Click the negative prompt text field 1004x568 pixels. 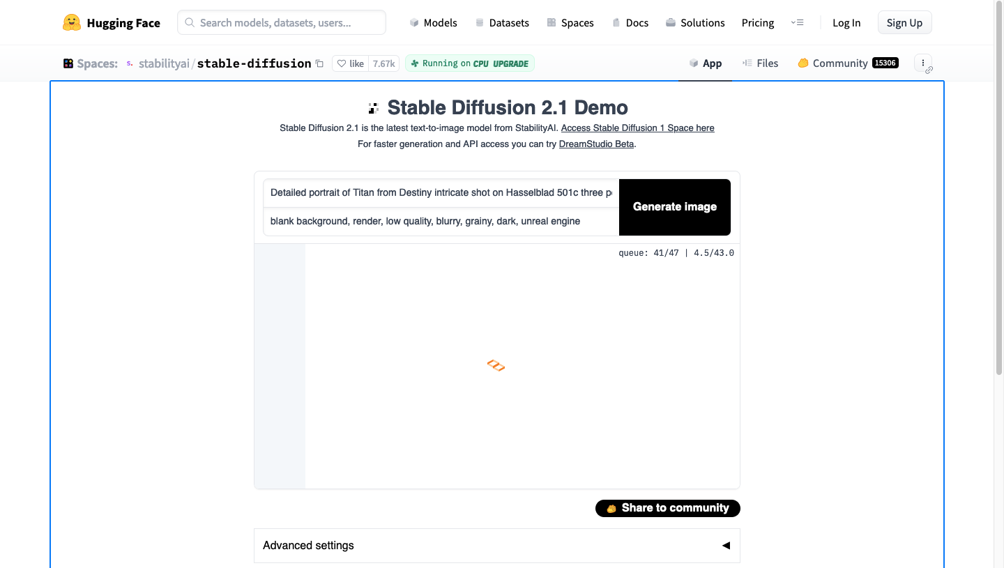(x=441, y=222)
